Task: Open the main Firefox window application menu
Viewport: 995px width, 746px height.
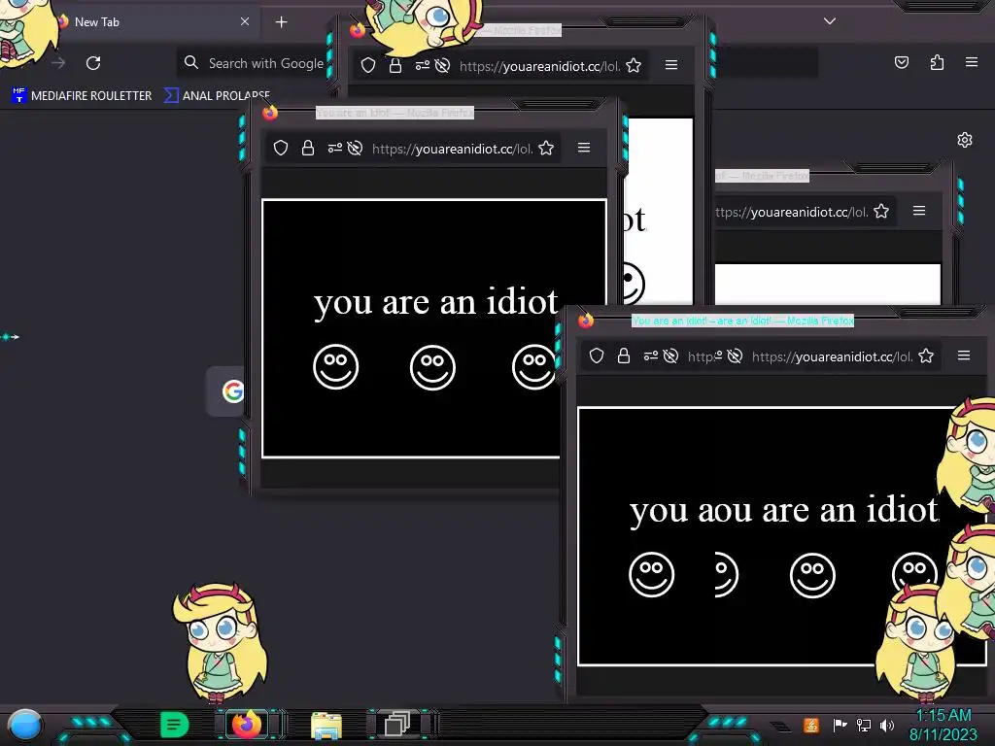Action: (972, 62)
